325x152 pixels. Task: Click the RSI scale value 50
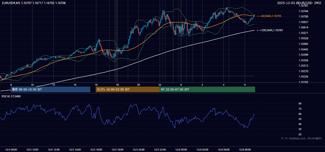(x=300, y=119)
